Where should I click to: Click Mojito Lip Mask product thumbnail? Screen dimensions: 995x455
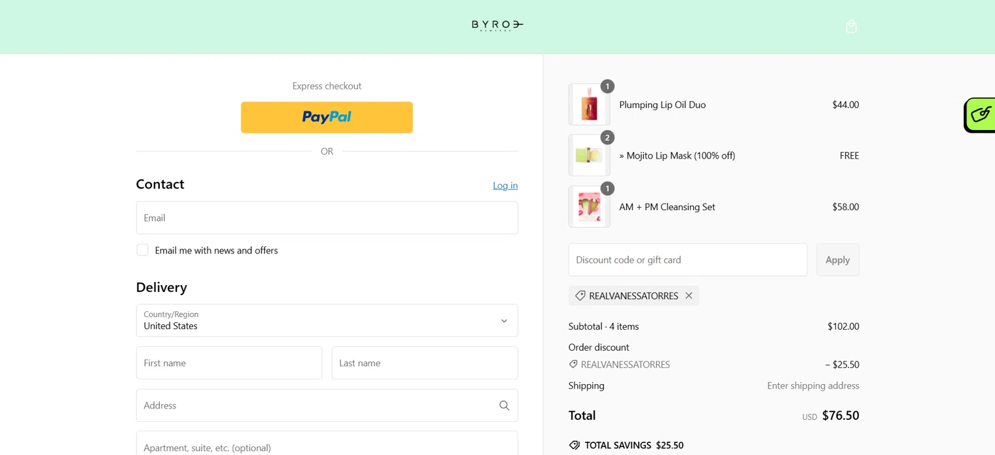(589, 155)
